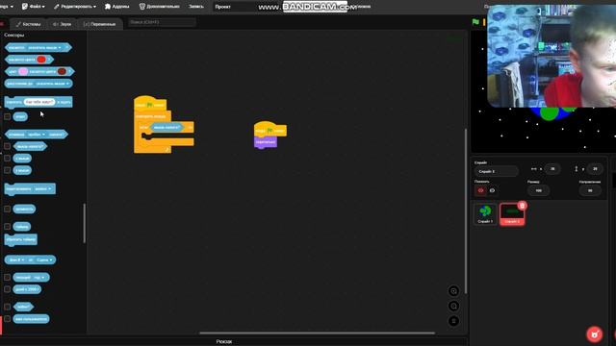This screenshot has width=616, height=346.
Task: Click the file icon beside Файл
Action: (25, 7)
